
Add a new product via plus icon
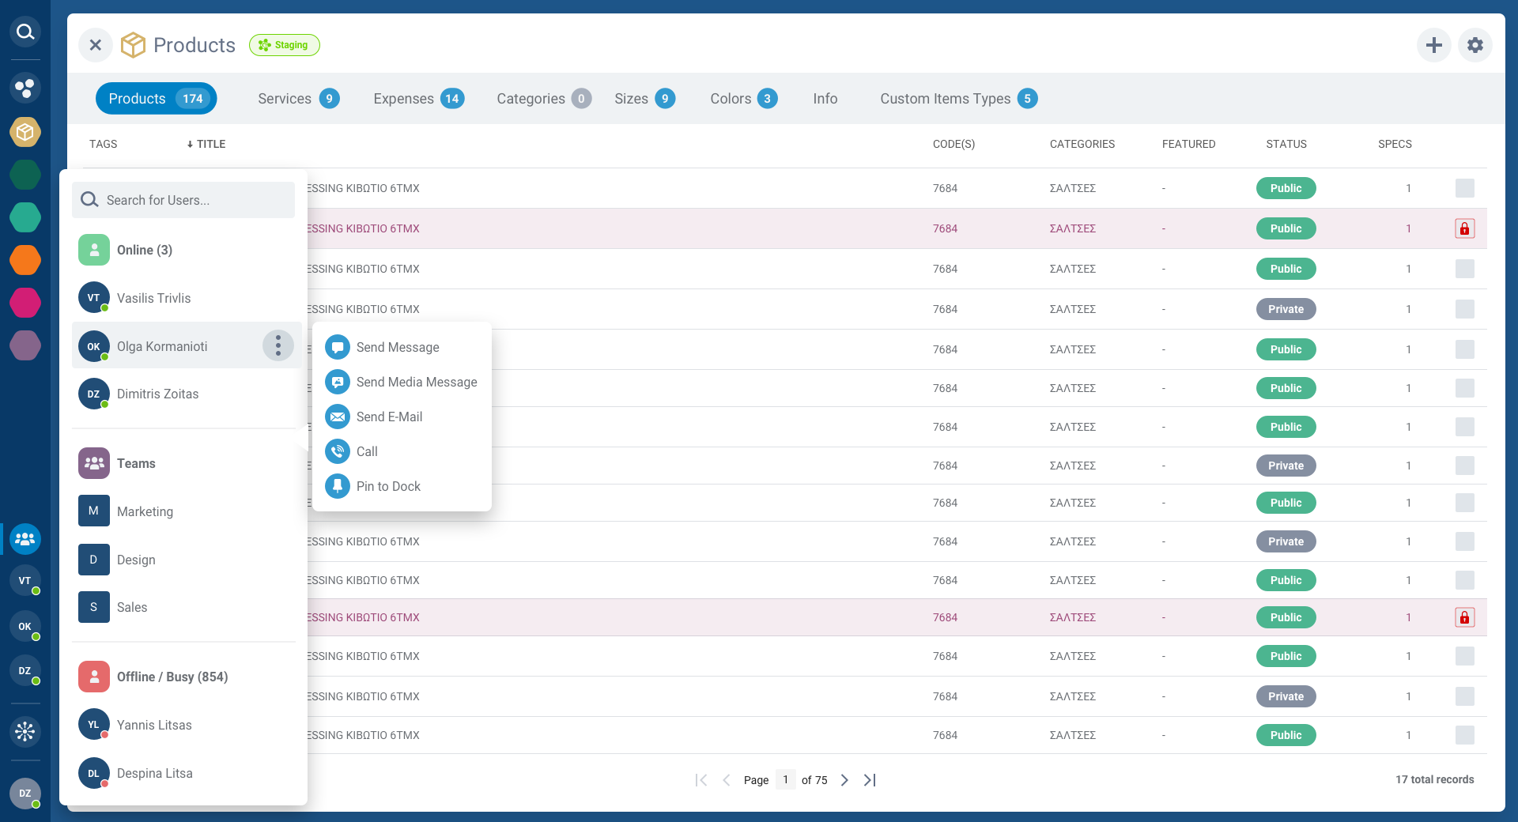click(x=1434, y=45)
